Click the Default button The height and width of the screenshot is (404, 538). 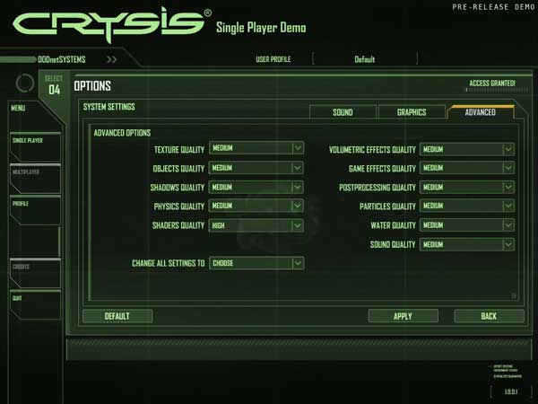pos(117,316)
